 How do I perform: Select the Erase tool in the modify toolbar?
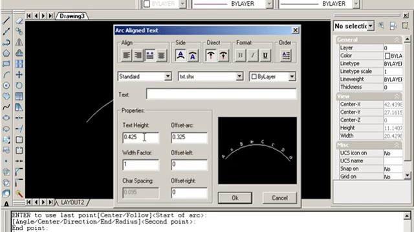tap(19, 21)
